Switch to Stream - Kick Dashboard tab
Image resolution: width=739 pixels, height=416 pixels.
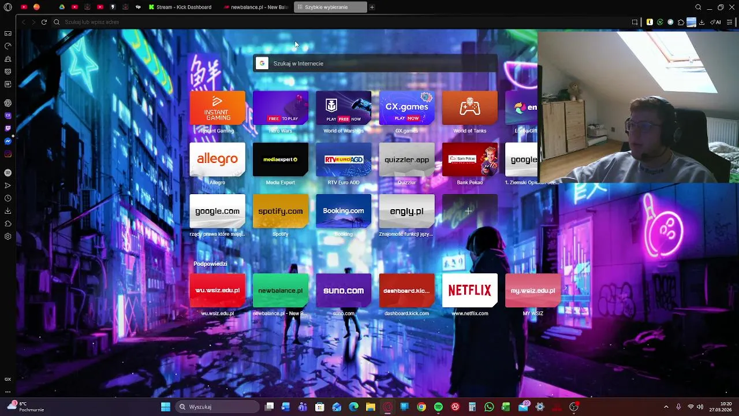(x=180, y=7)
